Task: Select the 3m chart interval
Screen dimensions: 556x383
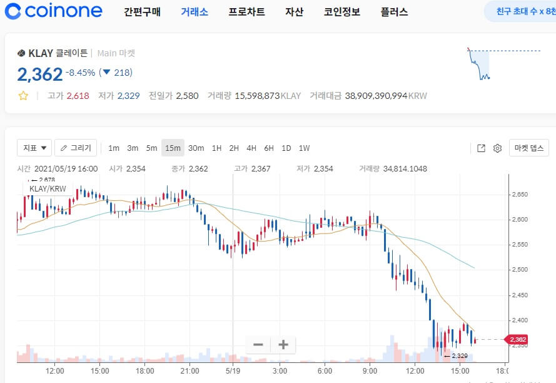Action: (x=133, y=148)
